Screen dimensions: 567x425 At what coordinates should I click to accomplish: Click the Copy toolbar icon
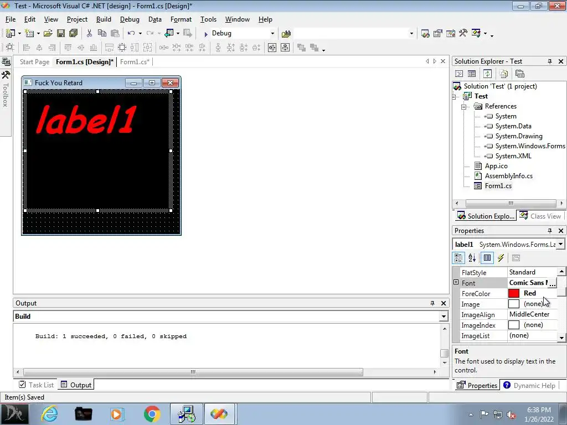click(x=102, y=33)
